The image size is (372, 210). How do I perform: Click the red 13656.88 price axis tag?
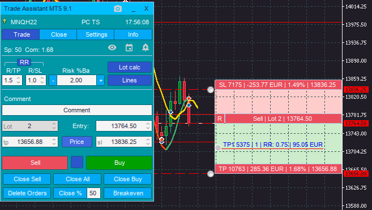(x=356, y=174)
